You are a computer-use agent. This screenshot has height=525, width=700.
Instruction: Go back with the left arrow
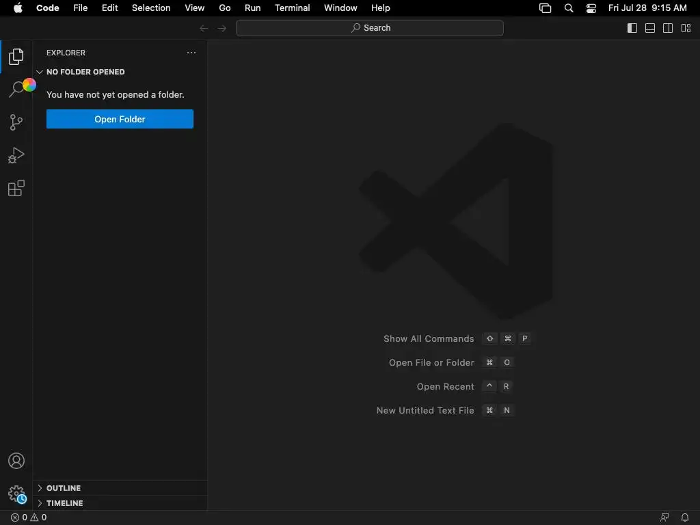[204, 28]
